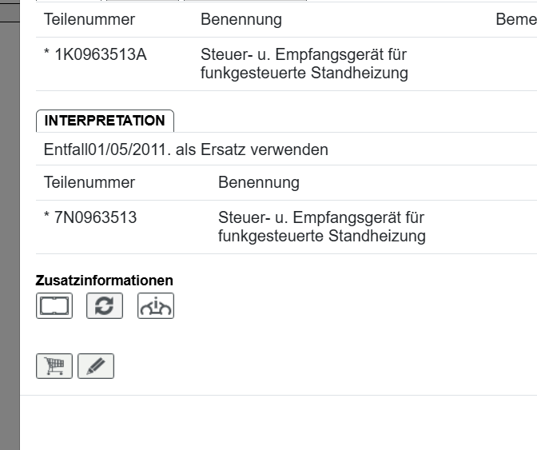537x450 pixels.
Task: Click Benennung header in the Interpretation table
Action: 258,182
